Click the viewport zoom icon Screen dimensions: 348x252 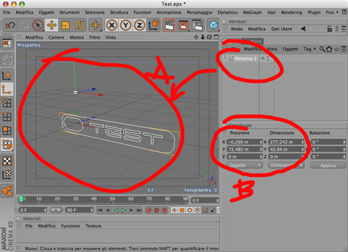click(x=203, y=37)
